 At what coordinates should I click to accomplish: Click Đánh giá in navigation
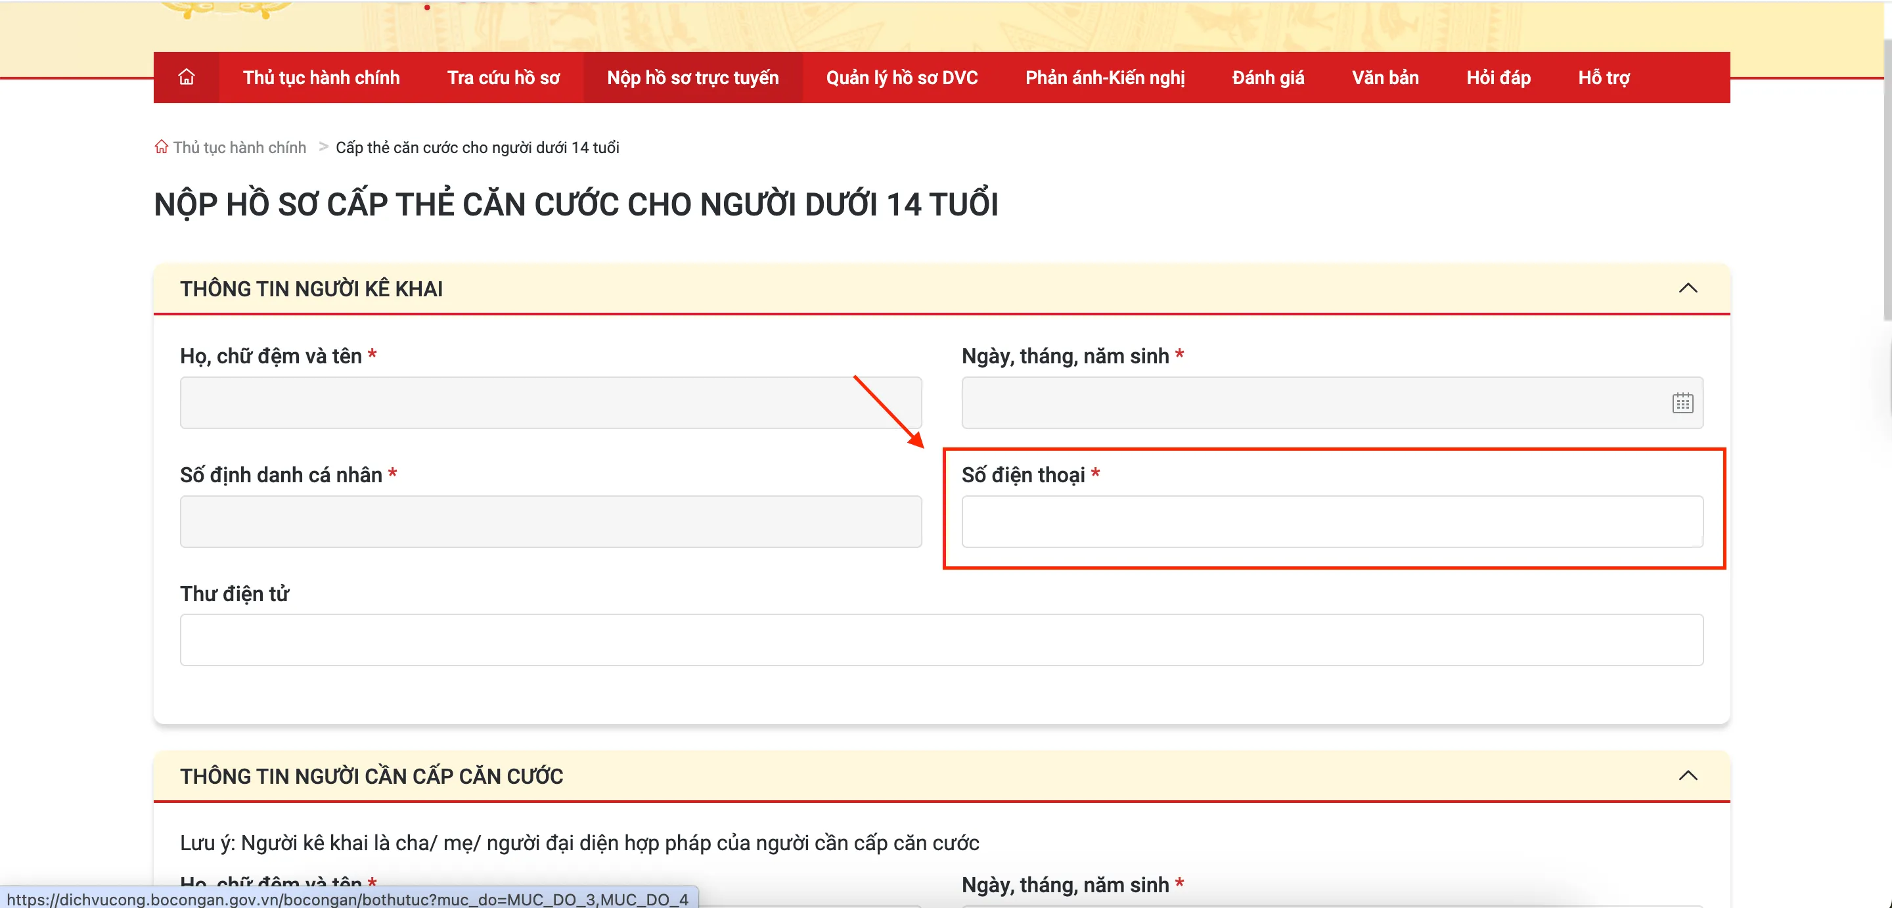1268,77
